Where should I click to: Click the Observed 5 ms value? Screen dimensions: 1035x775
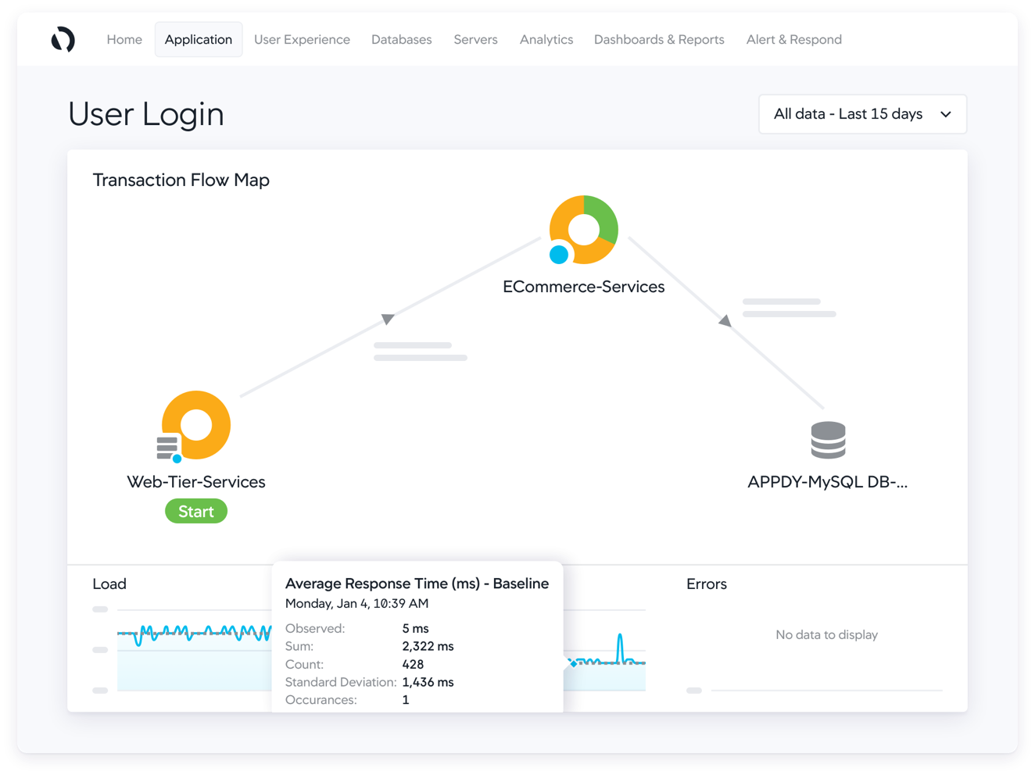pos(415,628)
